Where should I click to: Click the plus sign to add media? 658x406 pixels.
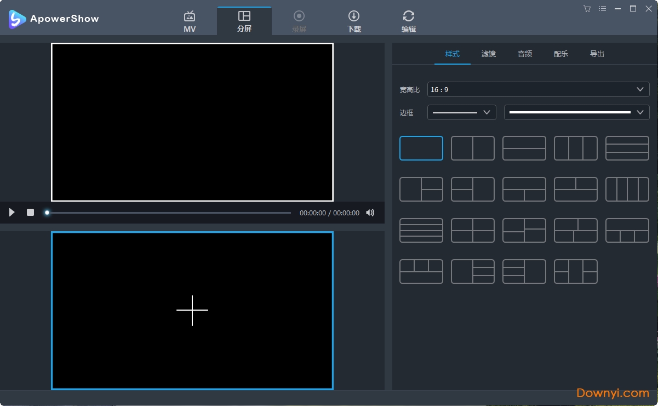pyautogui.click(x=192, y=310)
